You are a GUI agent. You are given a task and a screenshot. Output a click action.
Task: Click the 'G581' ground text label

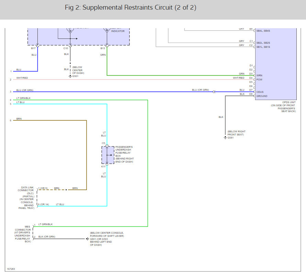point(230,138)
